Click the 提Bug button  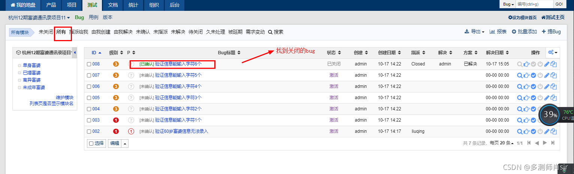551,32
